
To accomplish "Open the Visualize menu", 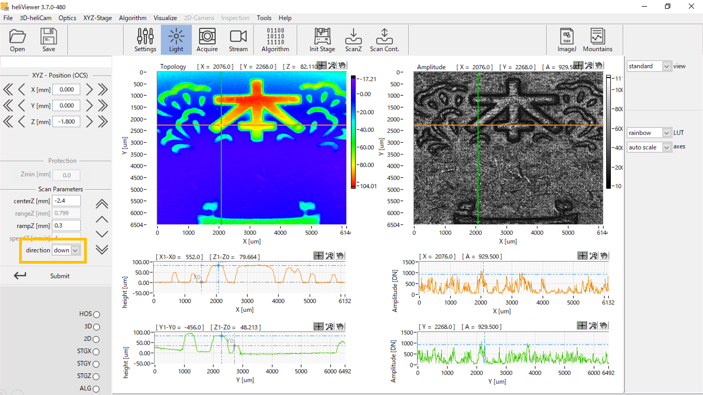I will [165, 18].
